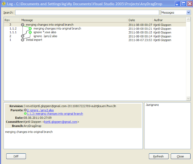This screenshot has height=164, width=193.
Task: Select row 'ignore .\any2 also' in log list
Action: coord(45,36)
